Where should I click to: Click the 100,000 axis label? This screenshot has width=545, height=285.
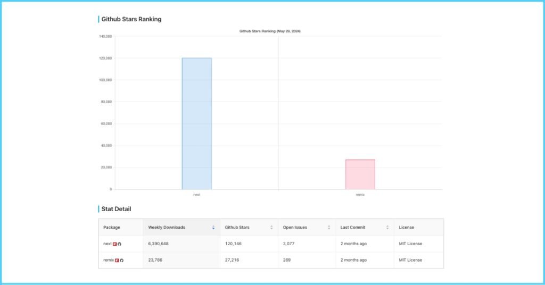tap(105, 80)
